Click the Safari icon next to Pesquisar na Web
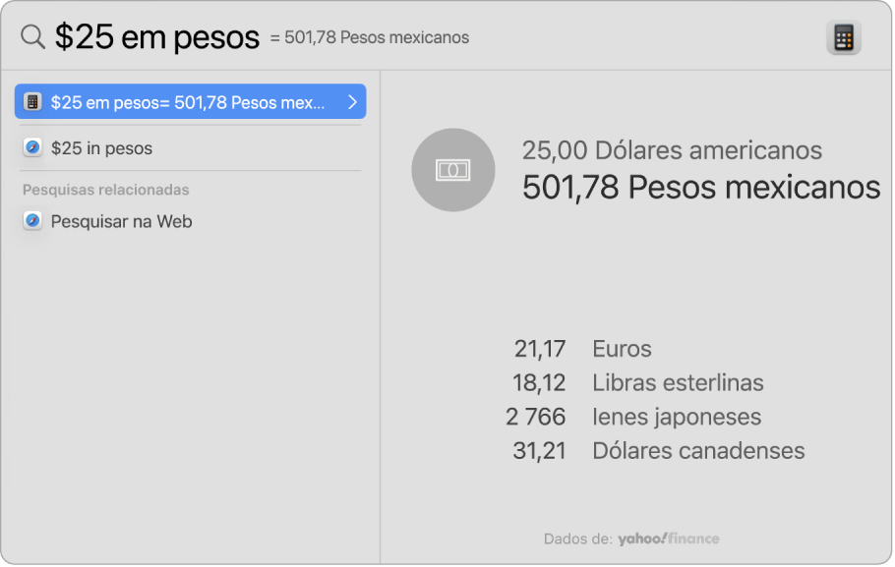This screenshot has width=895, height=567. [32, 221]
